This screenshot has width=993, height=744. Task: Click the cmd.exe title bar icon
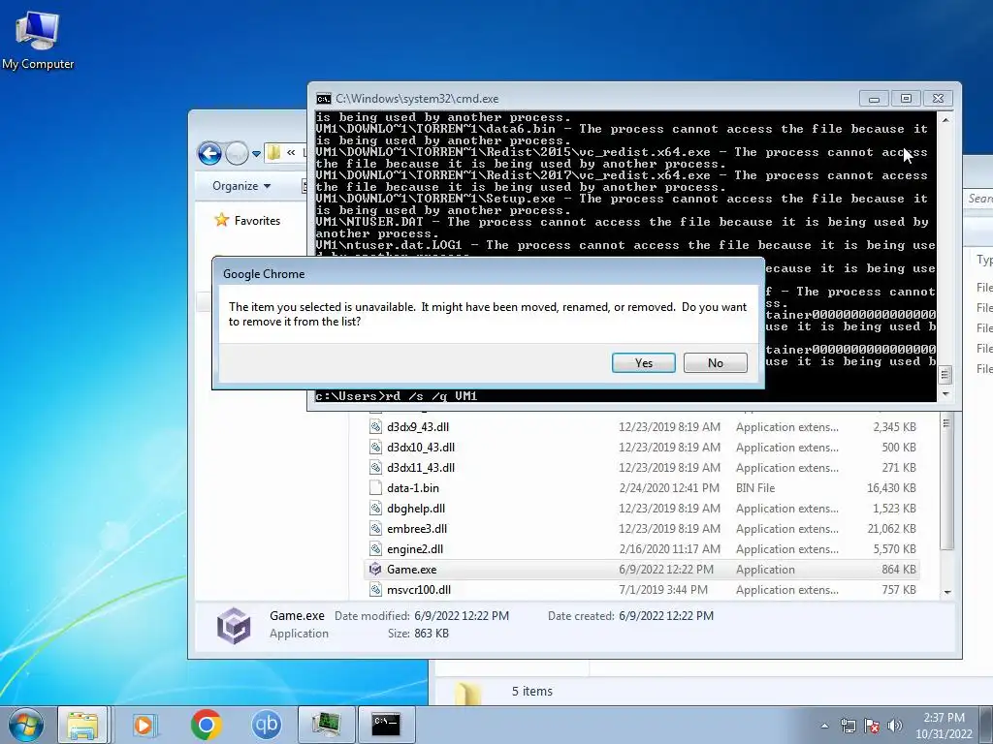[x=324, y=99]
